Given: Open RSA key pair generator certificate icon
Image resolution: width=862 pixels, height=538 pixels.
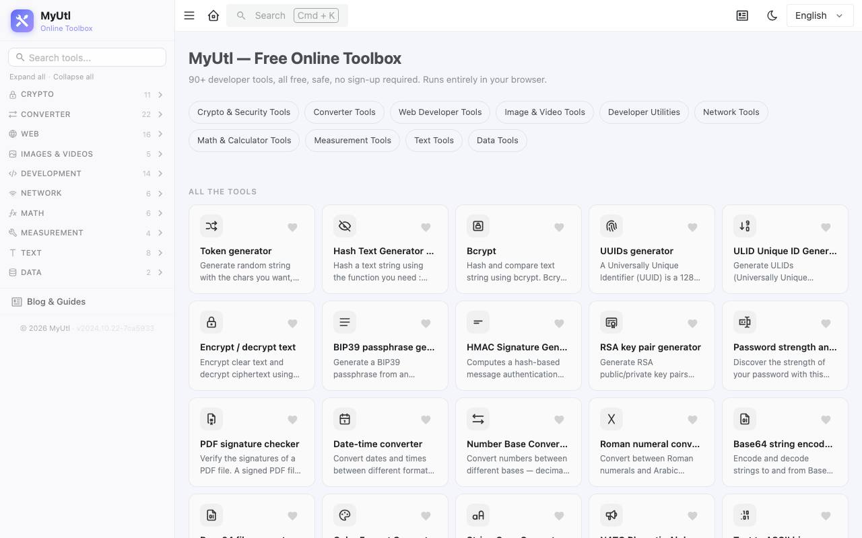Looking at the screenshot, I should tap(611, 322).
